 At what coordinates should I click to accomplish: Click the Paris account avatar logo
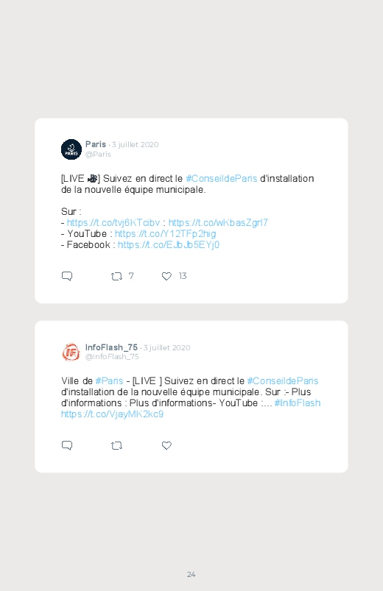coord(71,149)
